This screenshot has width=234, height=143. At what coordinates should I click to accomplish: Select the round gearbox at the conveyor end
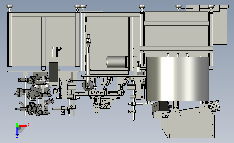click(214, 106)
